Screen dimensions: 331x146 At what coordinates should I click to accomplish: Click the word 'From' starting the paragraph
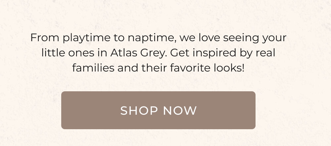tap(45, 38)
